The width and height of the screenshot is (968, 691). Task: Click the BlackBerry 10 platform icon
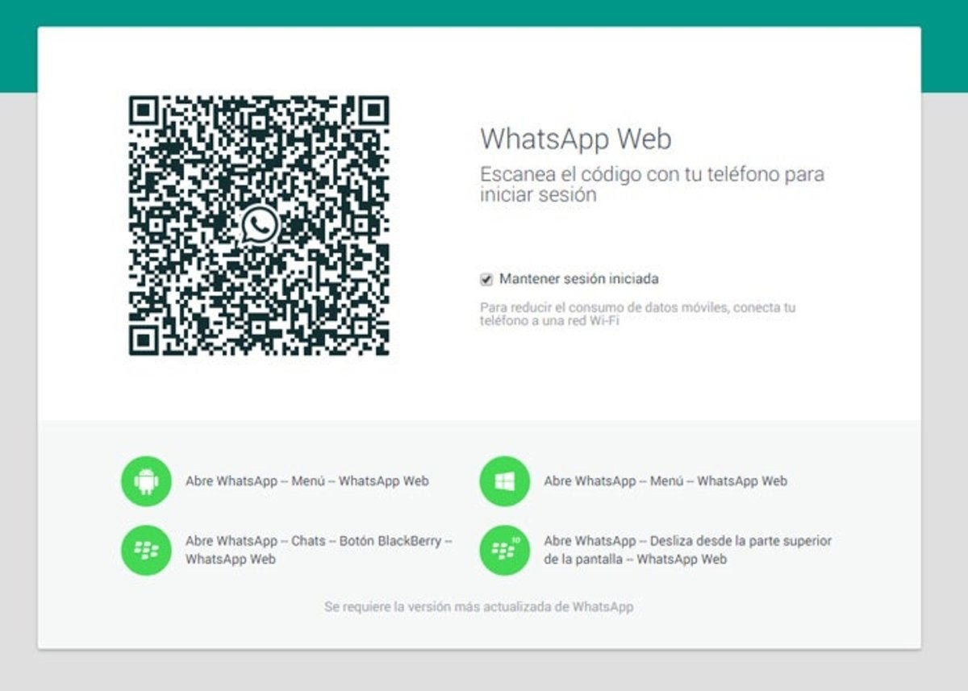tap(504, 550)
